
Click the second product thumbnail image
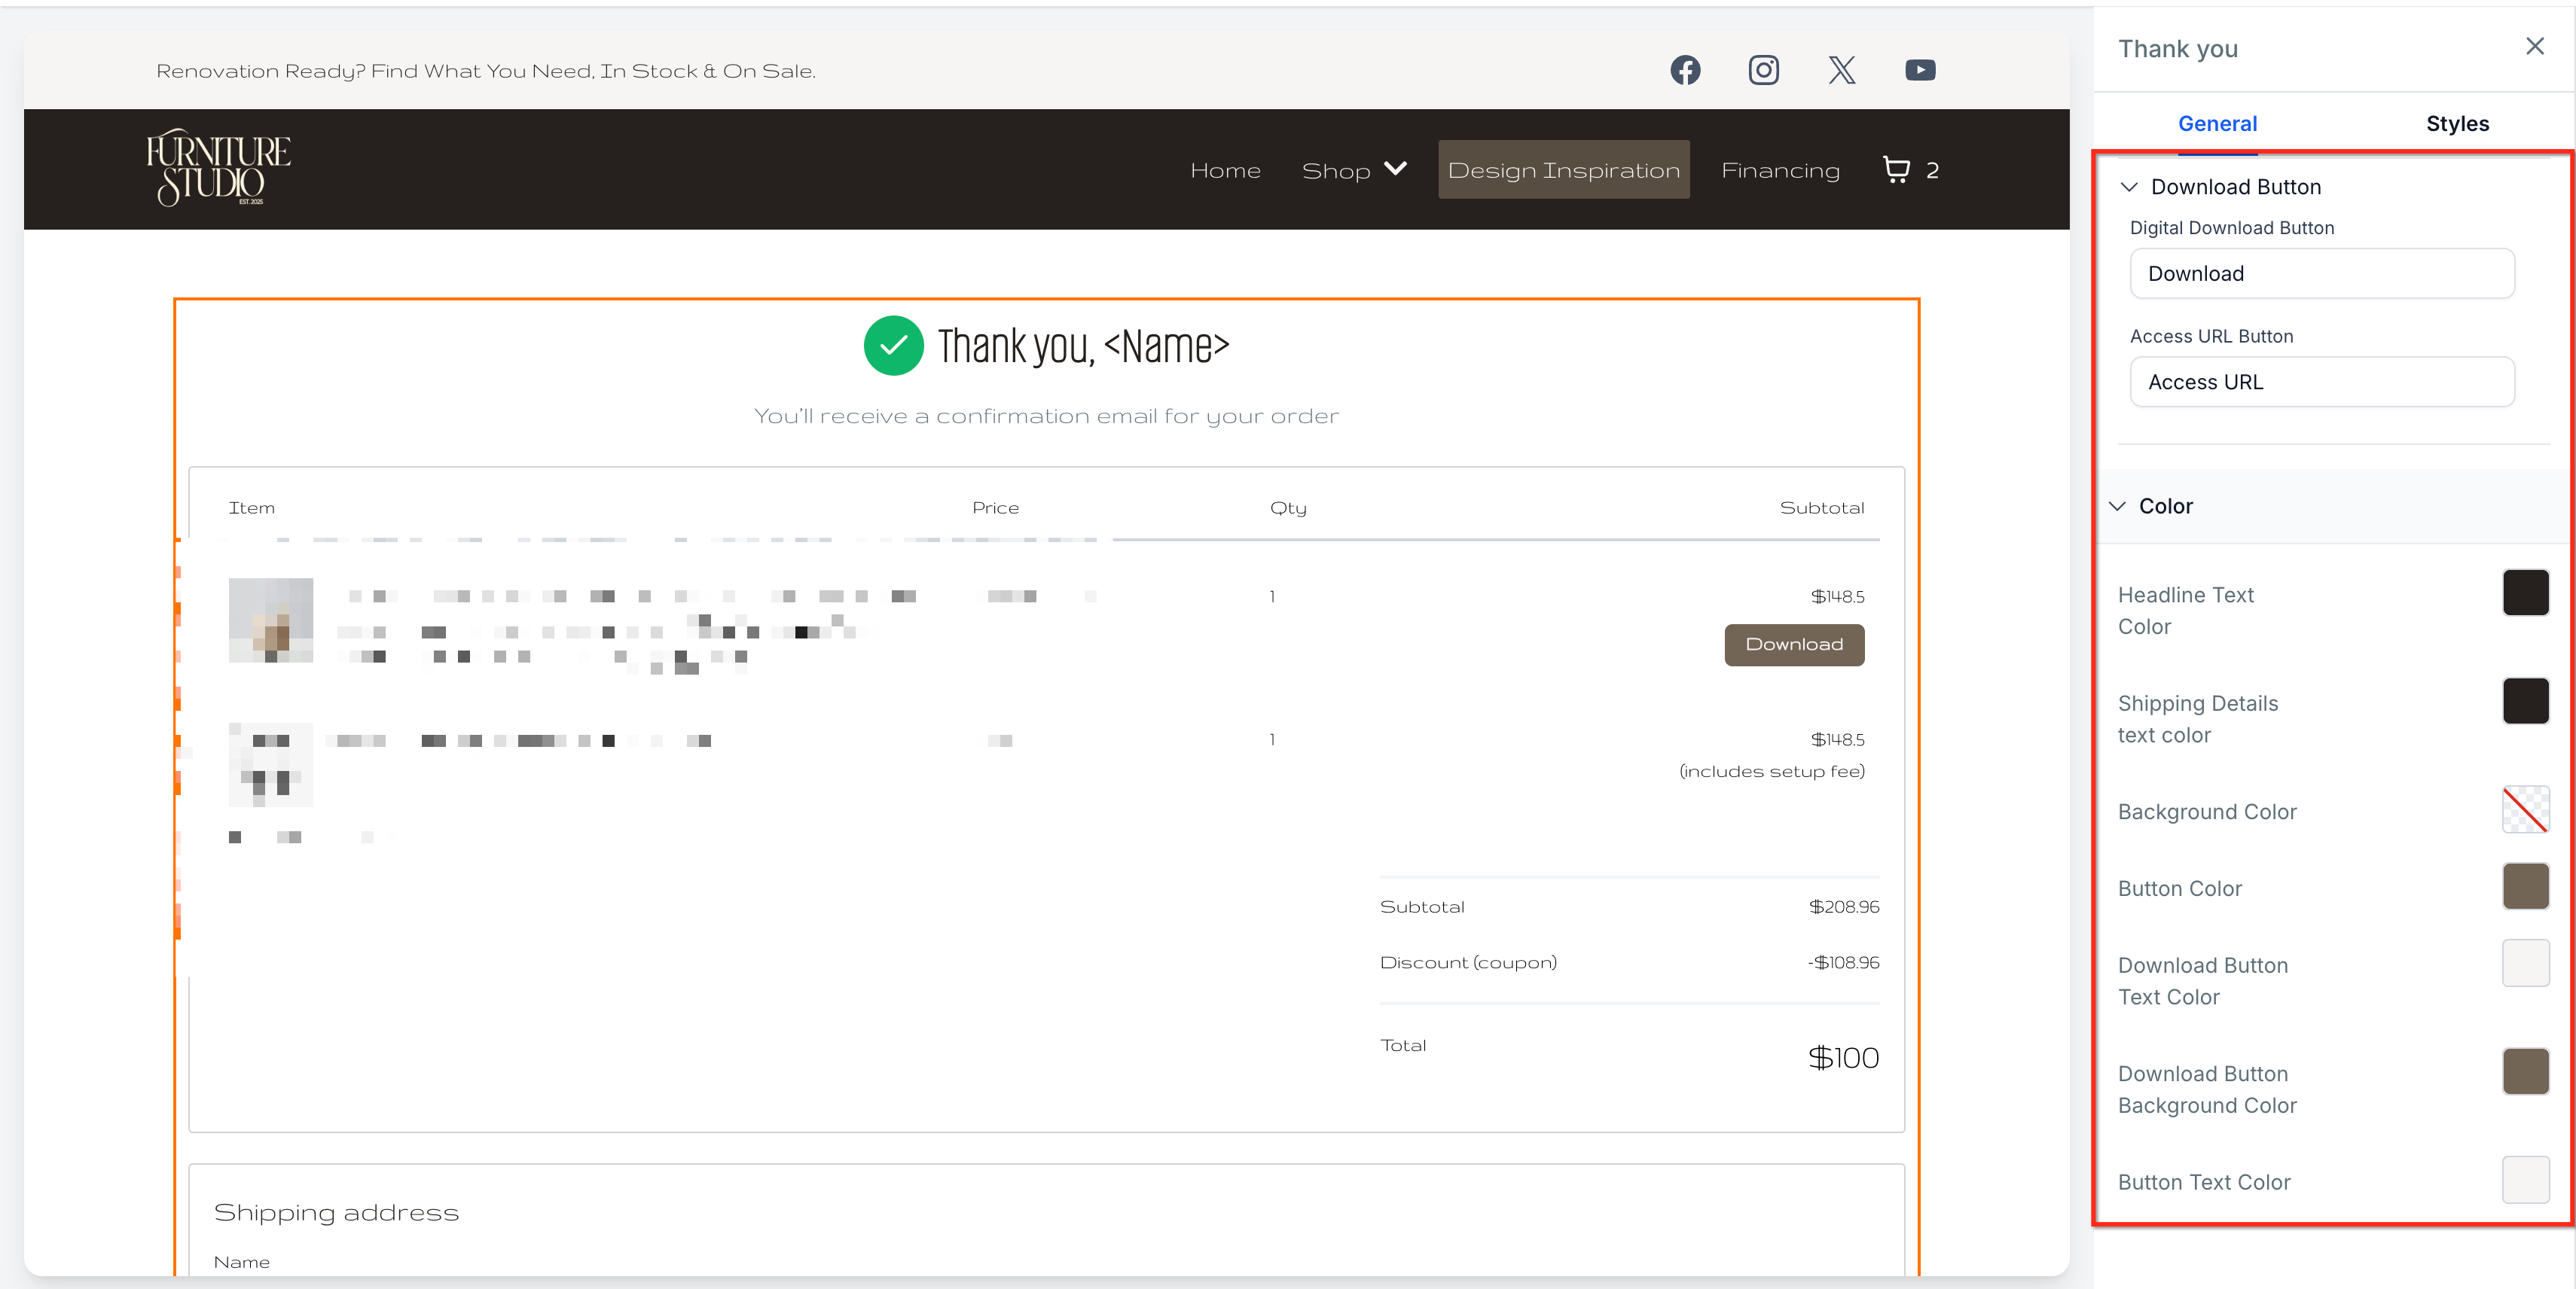[270, 764]
